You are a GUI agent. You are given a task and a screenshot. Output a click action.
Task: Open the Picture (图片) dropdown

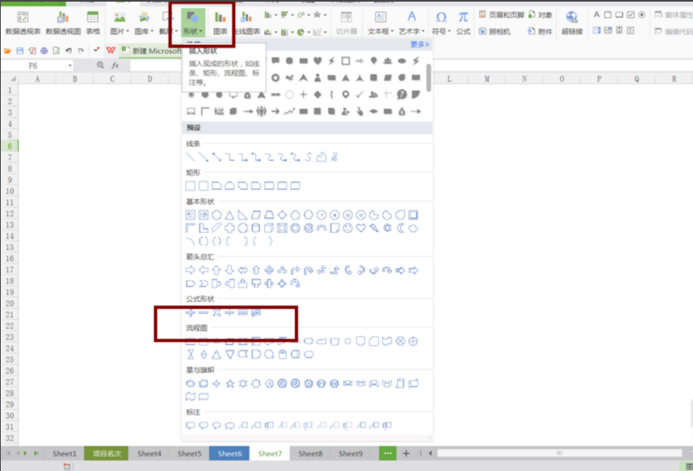pos(119,23)
